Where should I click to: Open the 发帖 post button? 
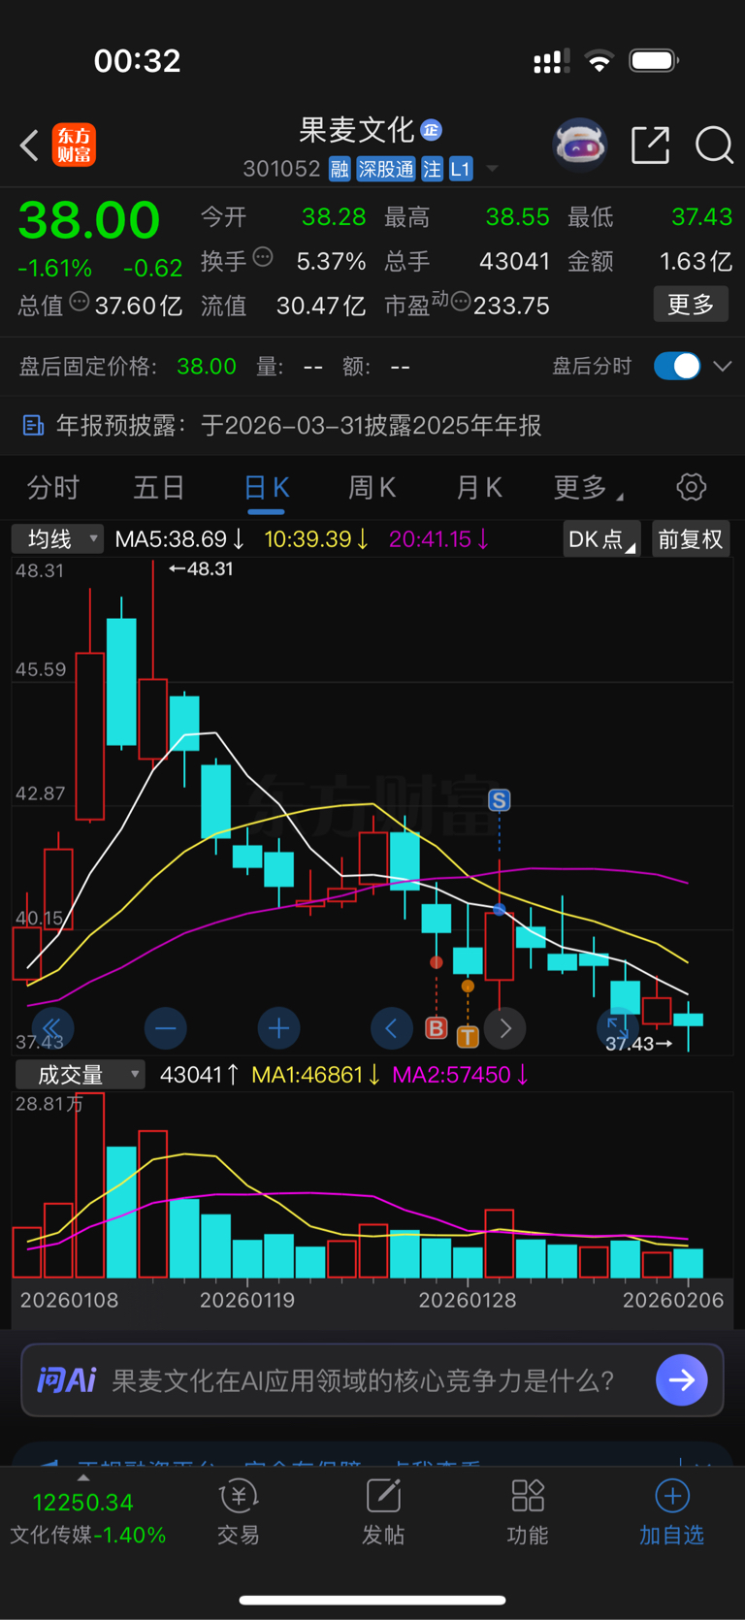point(383,1511)
